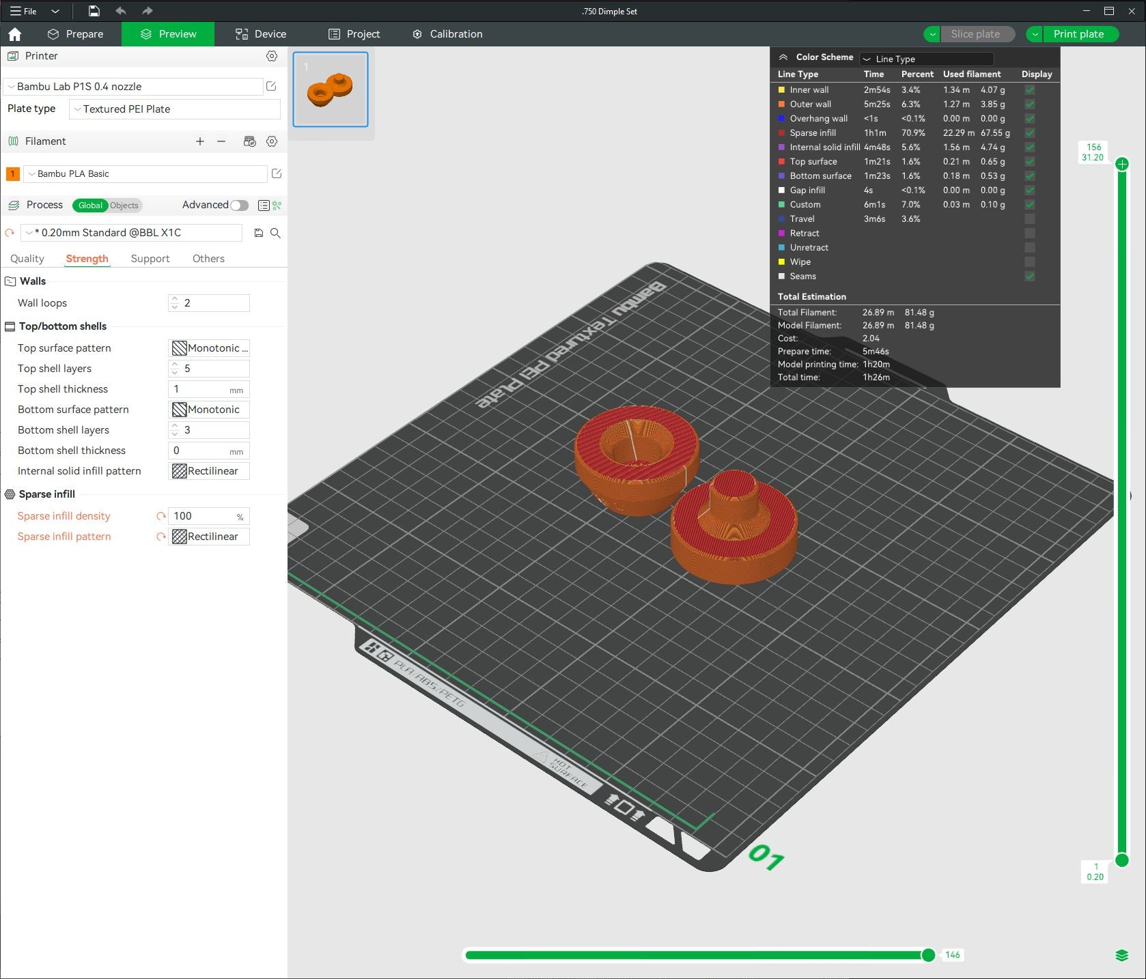
Task: Open Sparse infill pattern dropdown
Action: pyautogui.click(x=209, y=537)
